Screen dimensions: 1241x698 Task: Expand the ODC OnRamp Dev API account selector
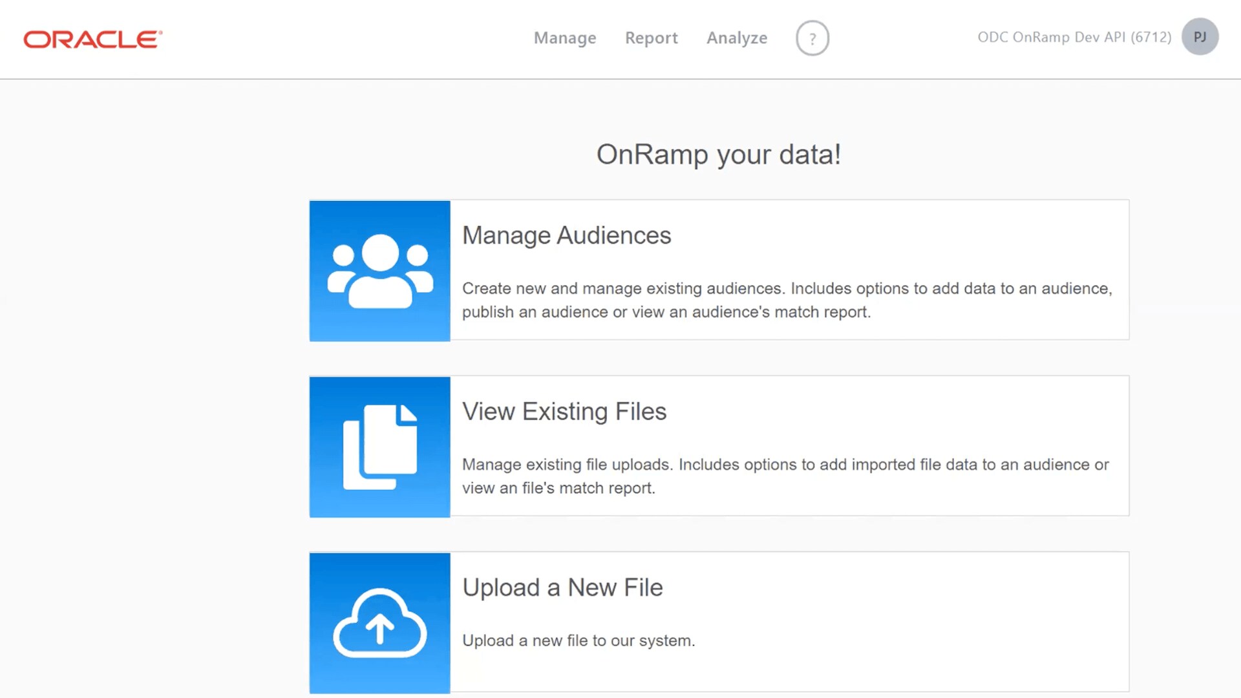tap(1074, 37)
